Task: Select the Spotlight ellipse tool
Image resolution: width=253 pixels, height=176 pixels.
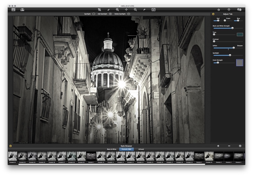Action: [x=94, y=14]
